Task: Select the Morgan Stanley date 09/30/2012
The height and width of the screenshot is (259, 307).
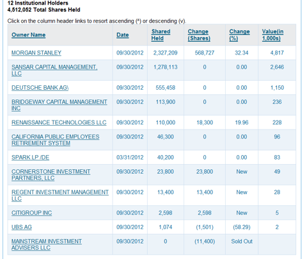Action: [x=130, y=53]
